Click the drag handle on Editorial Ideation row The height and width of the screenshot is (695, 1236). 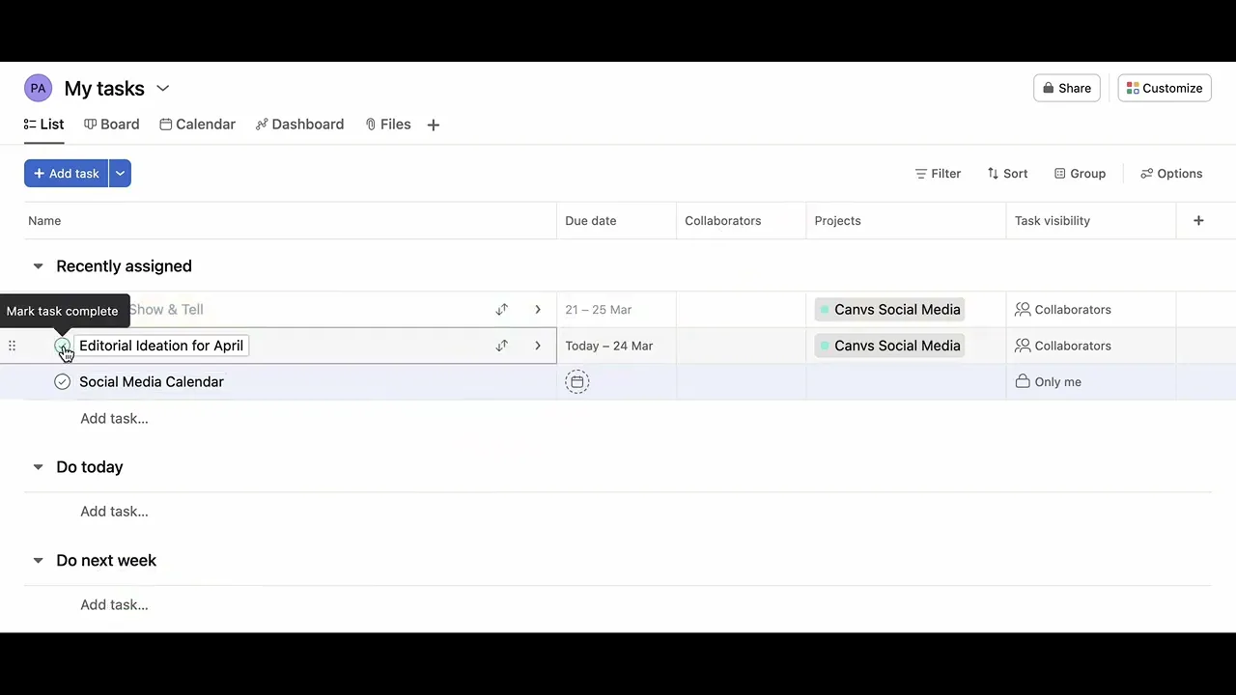12,346
